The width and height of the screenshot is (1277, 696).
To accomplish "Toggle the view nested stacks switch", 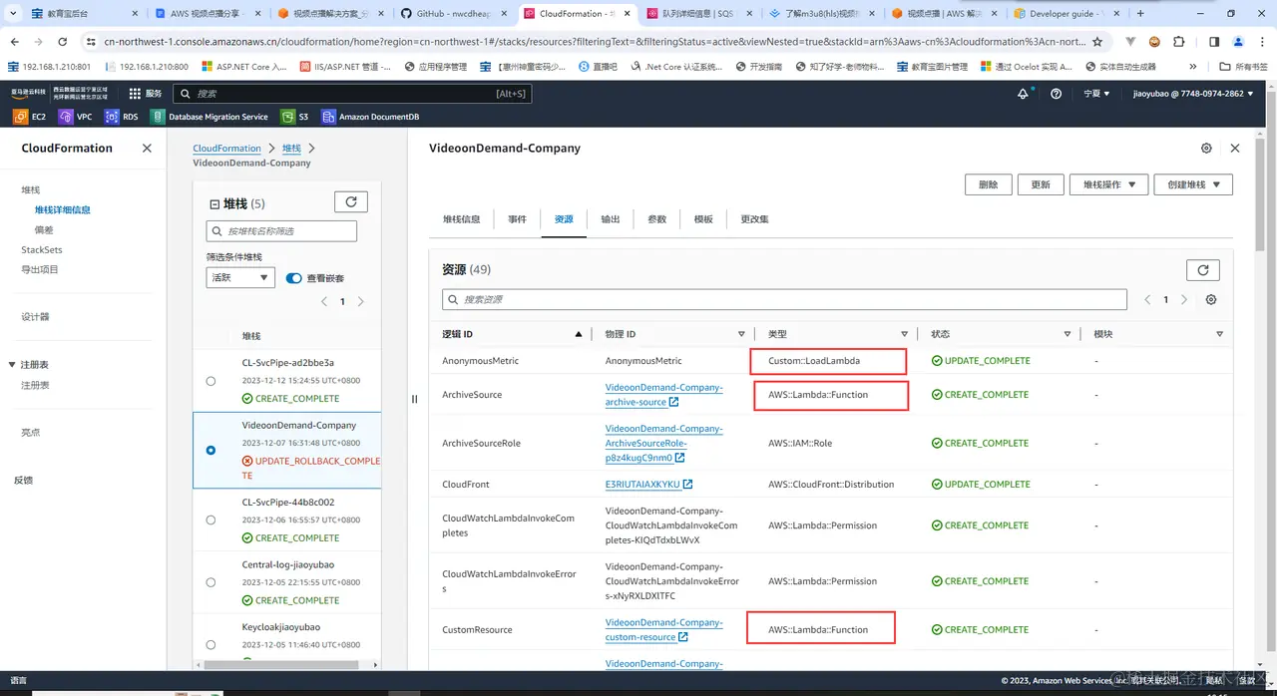I will click(x=293, y=278).
